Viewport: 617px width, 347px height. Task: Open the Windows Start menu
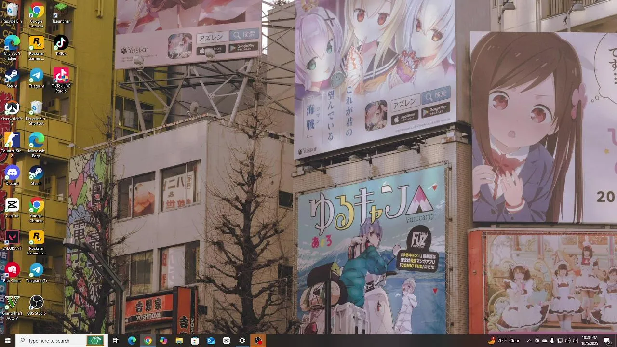pos(7,341)
